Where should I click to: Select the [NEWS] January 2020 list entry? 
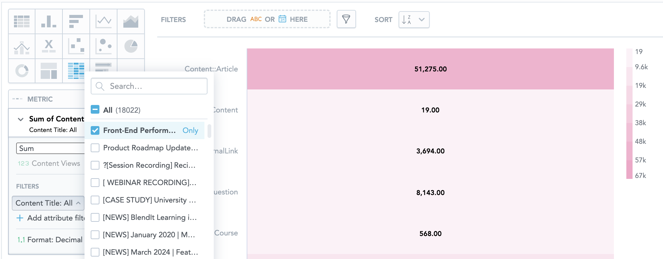tap(149, 235)
